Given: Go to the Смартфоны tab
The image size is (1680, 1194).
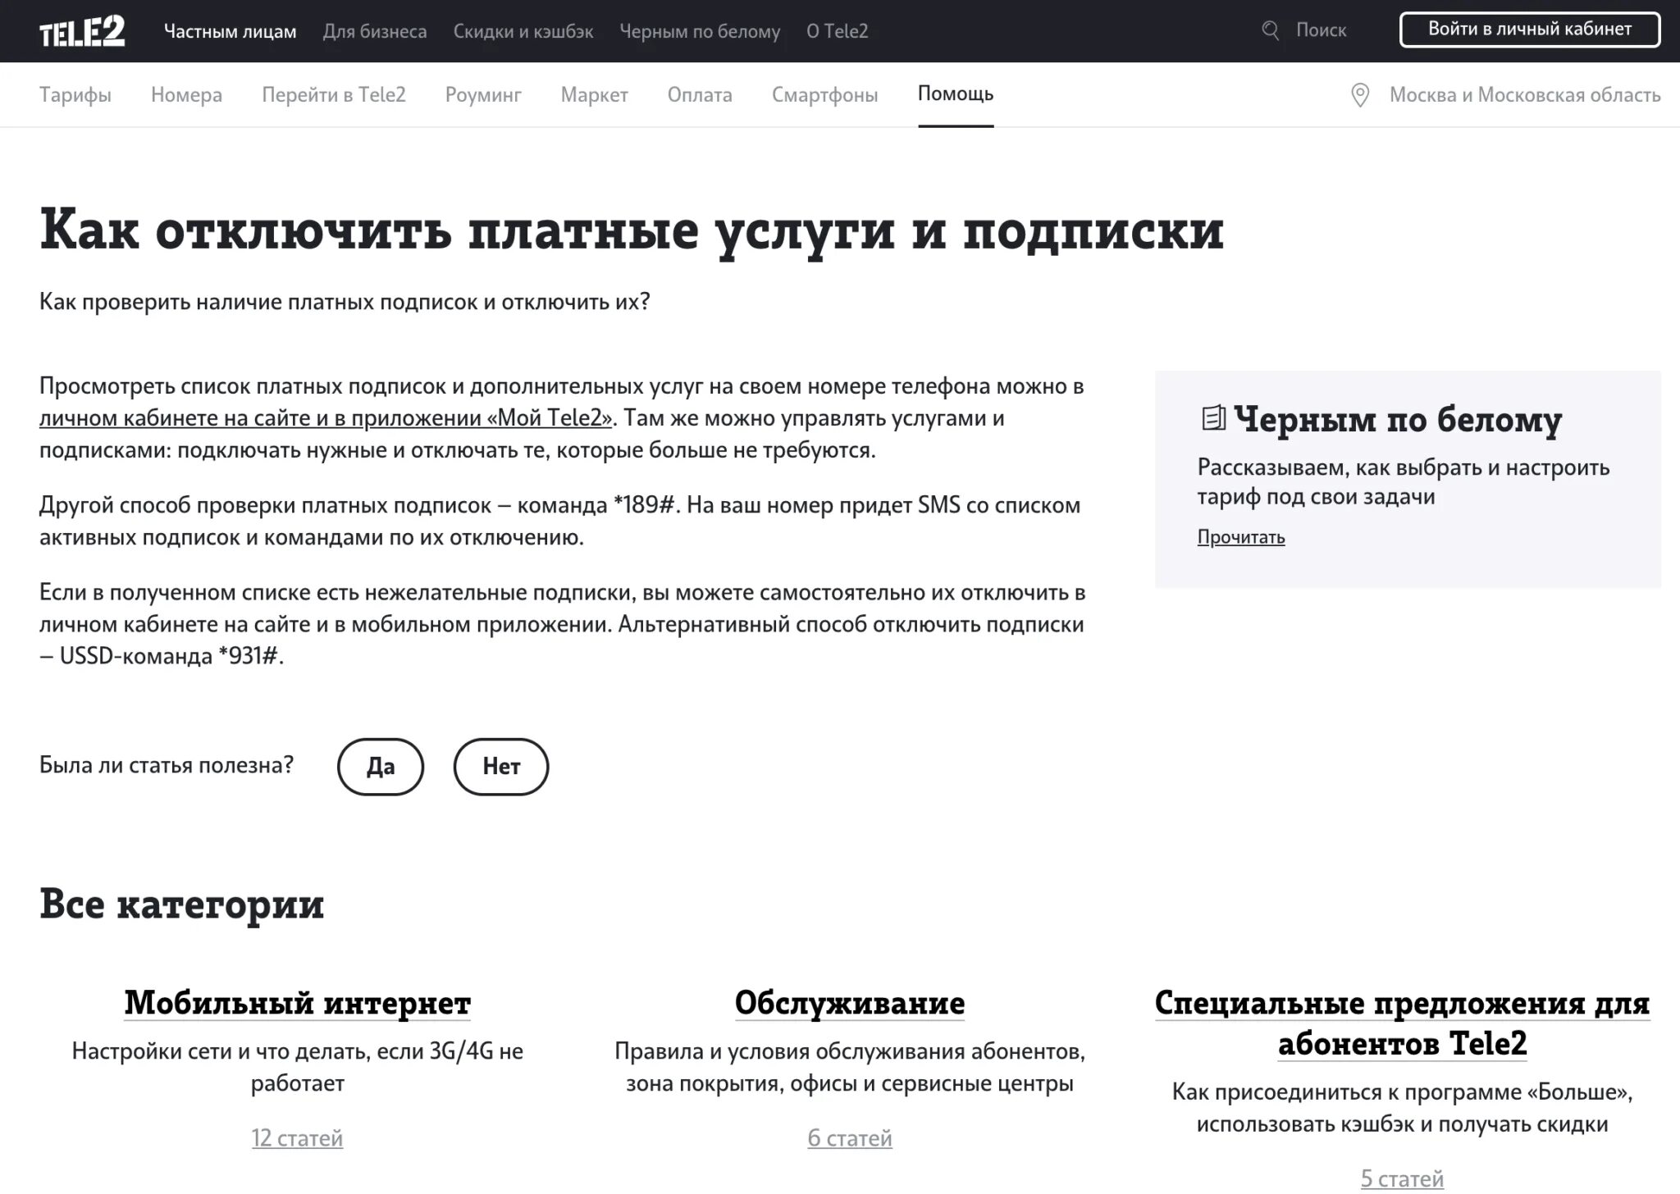Looking at the screenshot, I should coord(824,95).
